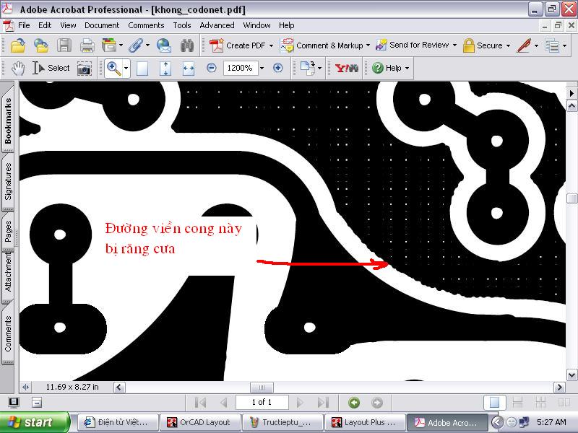Viewport: 578px width, 433px height.
Task: Open the Tools menu
Action: [x=182, y=25]
